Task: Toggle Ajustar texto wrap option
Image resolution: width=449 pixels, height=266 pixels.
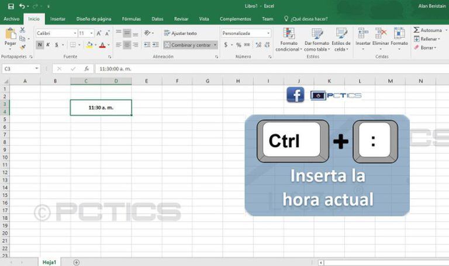Action: (x=180, y=33)
